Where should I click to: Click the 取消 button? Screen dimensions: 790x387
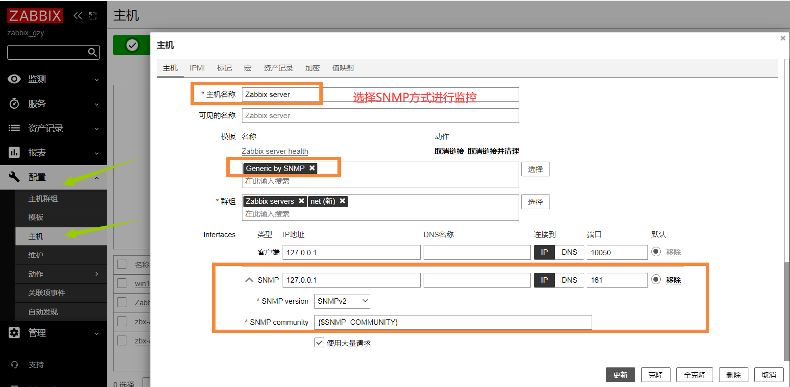769,375
